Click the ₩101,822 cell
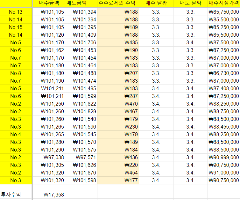240x200 pixels. coord(81,104)
